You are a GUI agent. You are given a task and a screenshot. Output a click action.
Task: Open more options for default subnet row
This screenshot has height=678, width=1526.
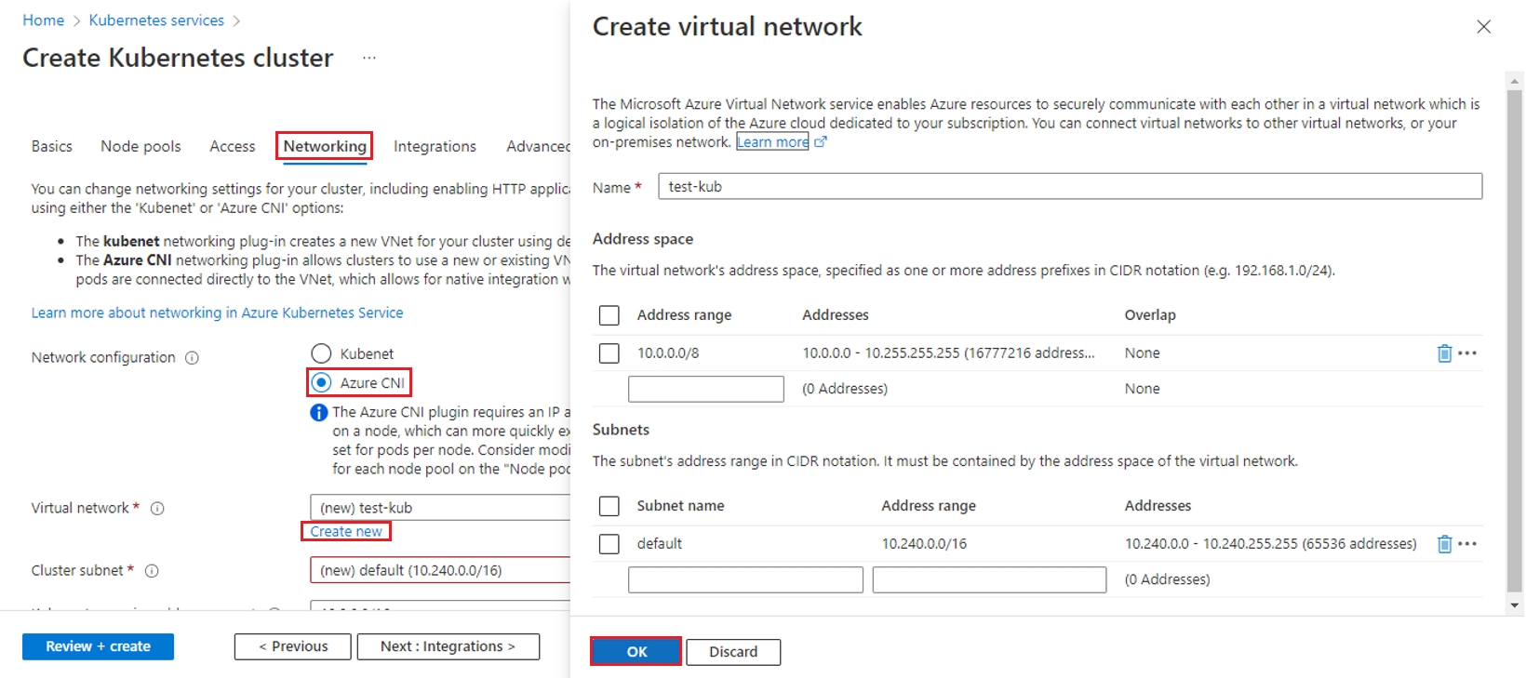[x=1467, y=544]
